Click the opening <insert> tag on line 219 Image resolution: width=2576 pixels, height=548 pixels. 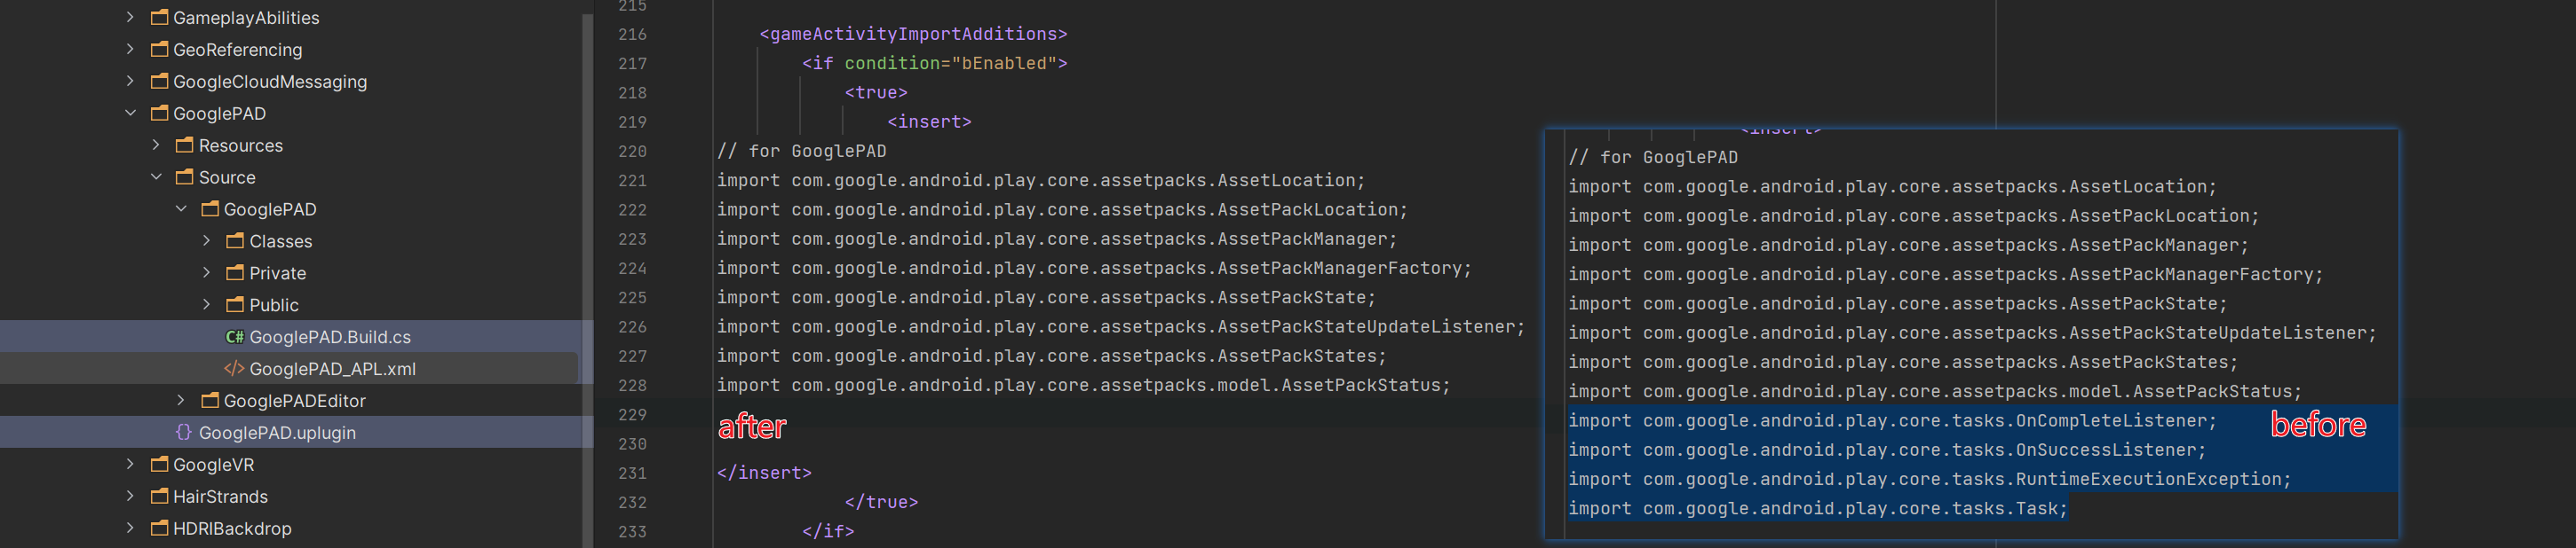(929, 121)
